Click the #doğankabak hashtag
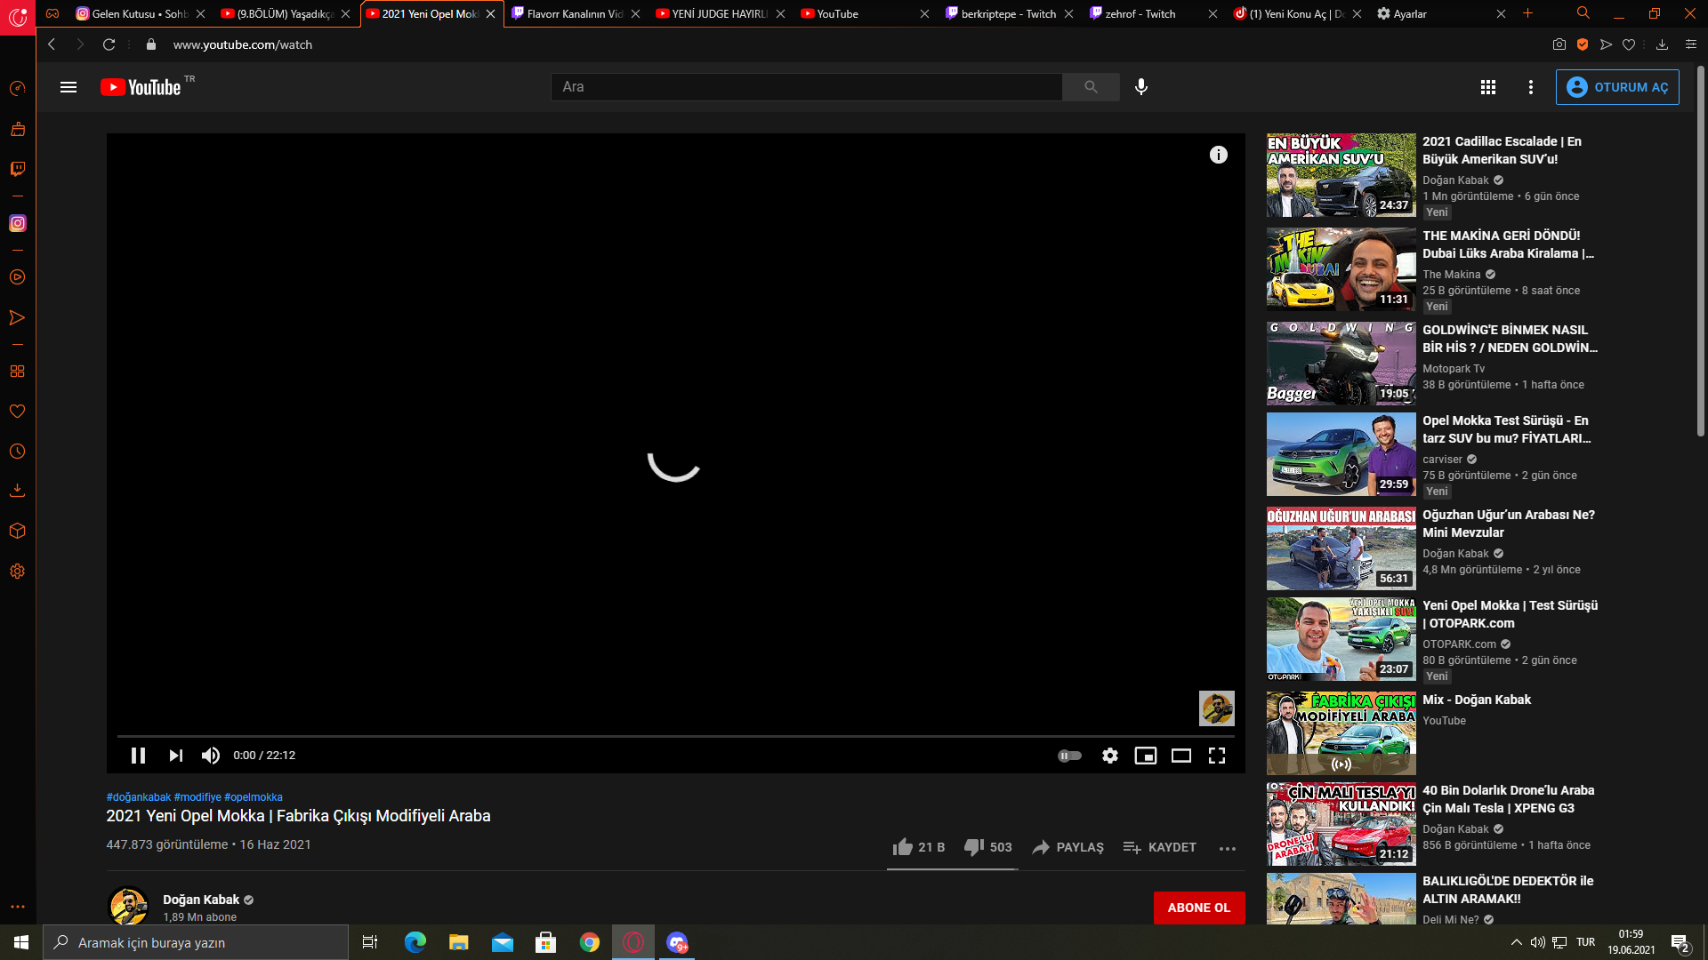Image resolution: width=1708 pixels, height=960 pixels. tap(139, 797)
